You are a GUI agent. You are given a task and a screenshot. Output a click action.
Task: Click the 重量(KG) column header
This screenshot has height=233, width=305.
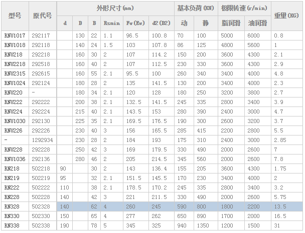(286, 15)
